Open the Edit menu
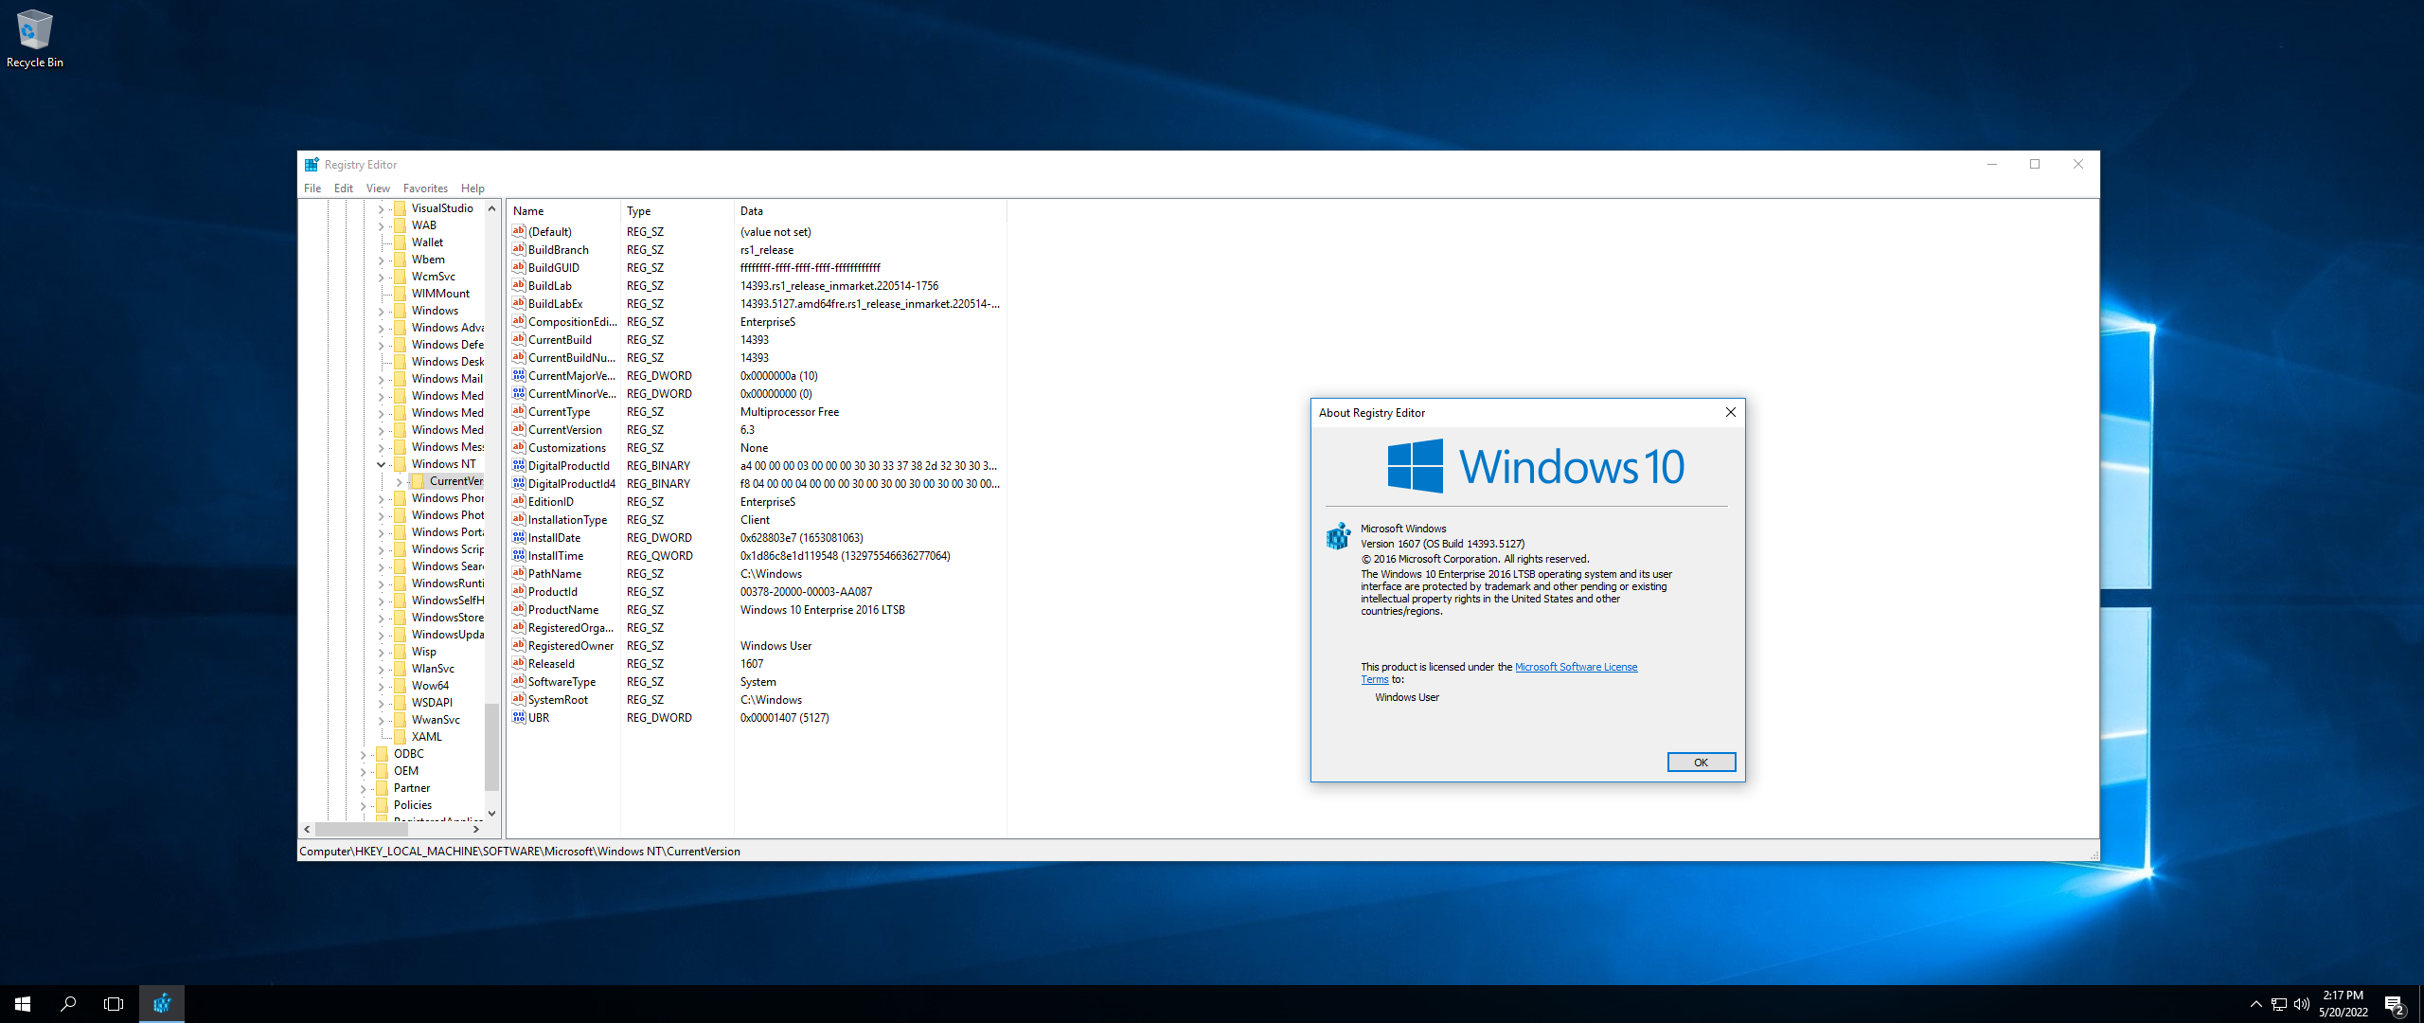Image resolution: width=2424 pixels, height=1023 pixels. pyautogui.click(x=344, y=188)
